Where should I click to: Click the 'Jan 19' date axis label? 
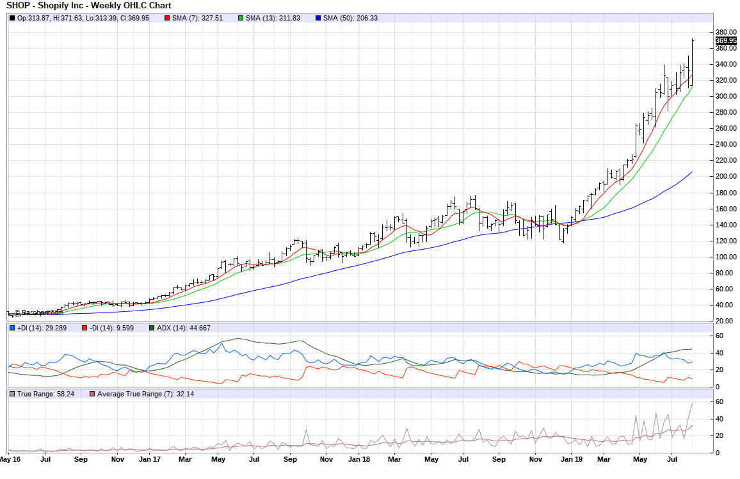coord(572,459)
